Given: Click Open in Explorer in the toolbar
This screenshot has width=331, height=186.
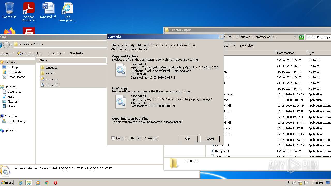Looking at the screenshot, I should (x=30, y=53).
